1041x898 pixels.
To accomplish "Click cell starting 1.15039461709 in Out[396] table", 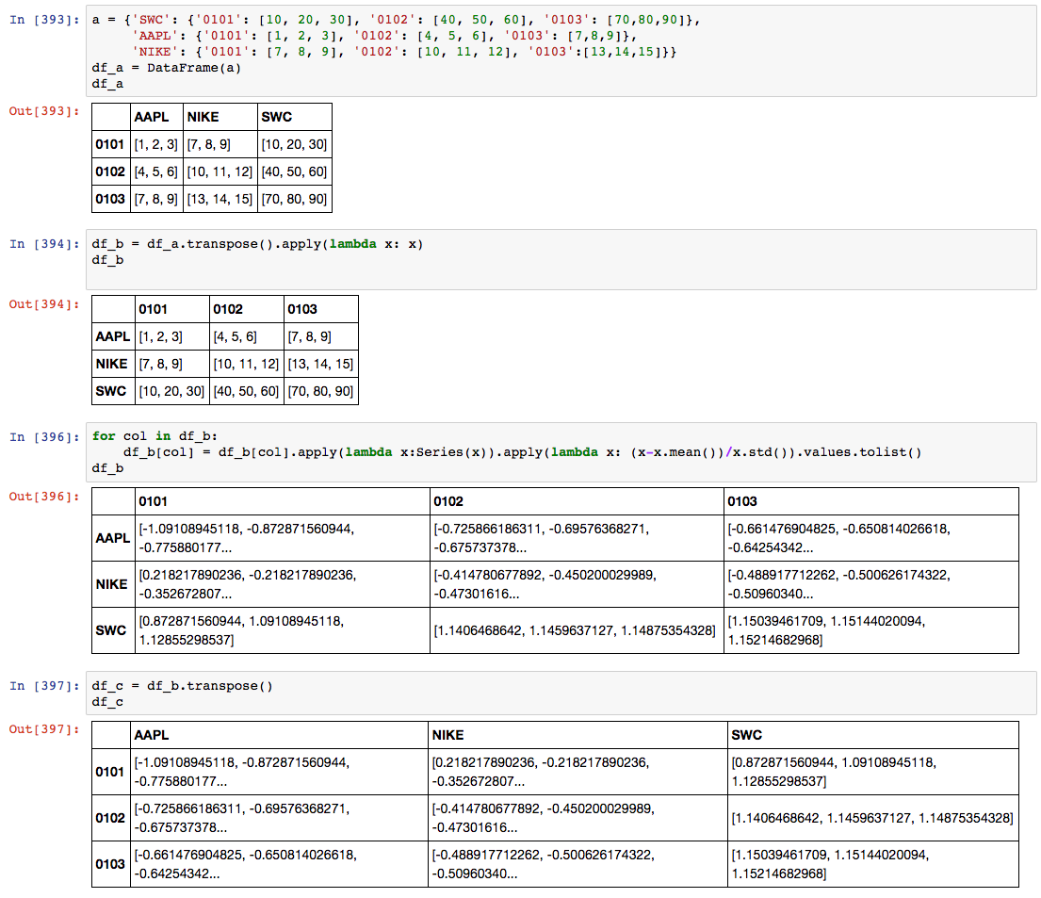I will coord(871,630).
